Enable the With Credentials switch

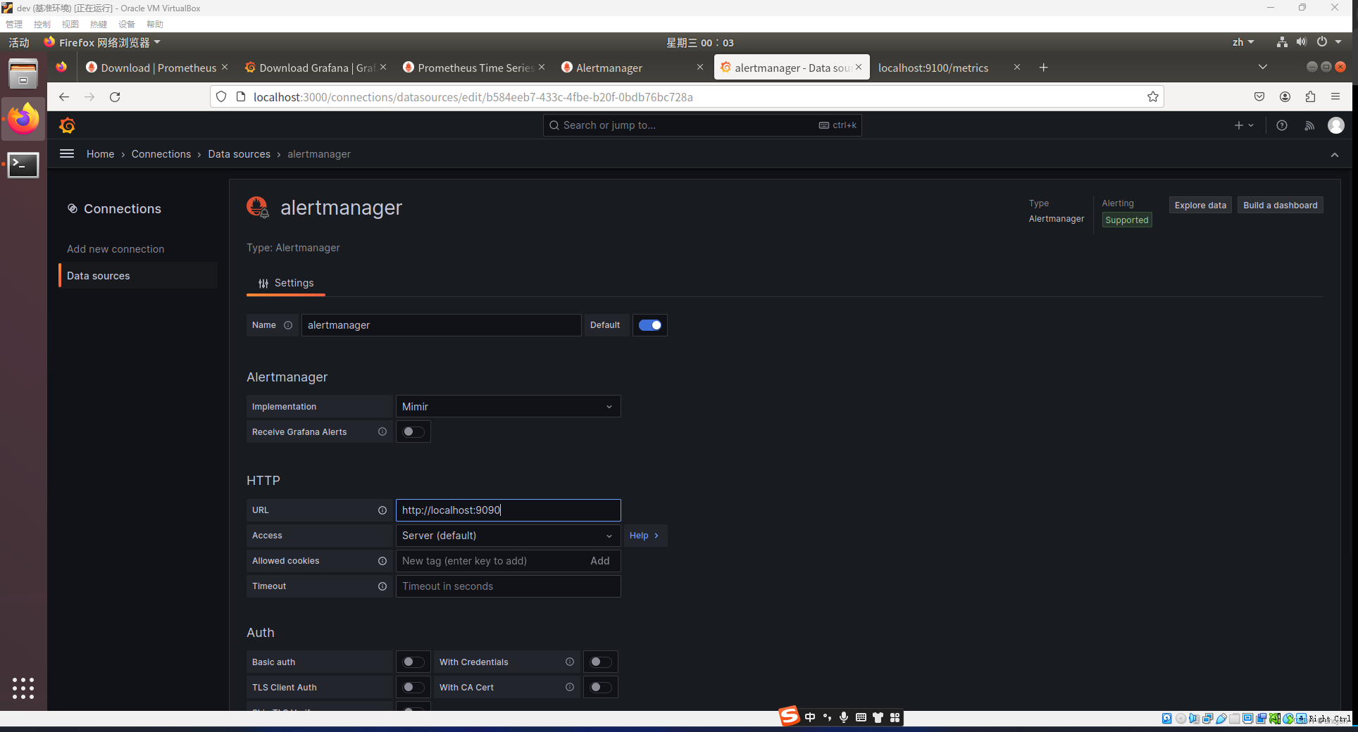pos(601,662)
